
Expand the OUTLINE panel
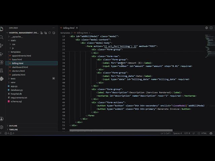[13, 126]
